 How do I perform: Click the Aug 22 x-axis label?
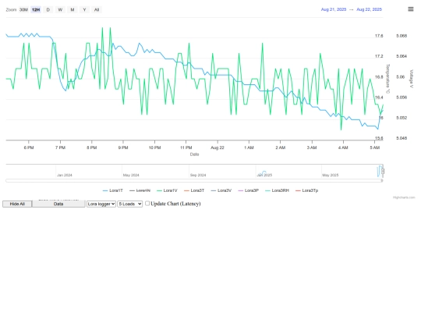(x=218, y=147)
